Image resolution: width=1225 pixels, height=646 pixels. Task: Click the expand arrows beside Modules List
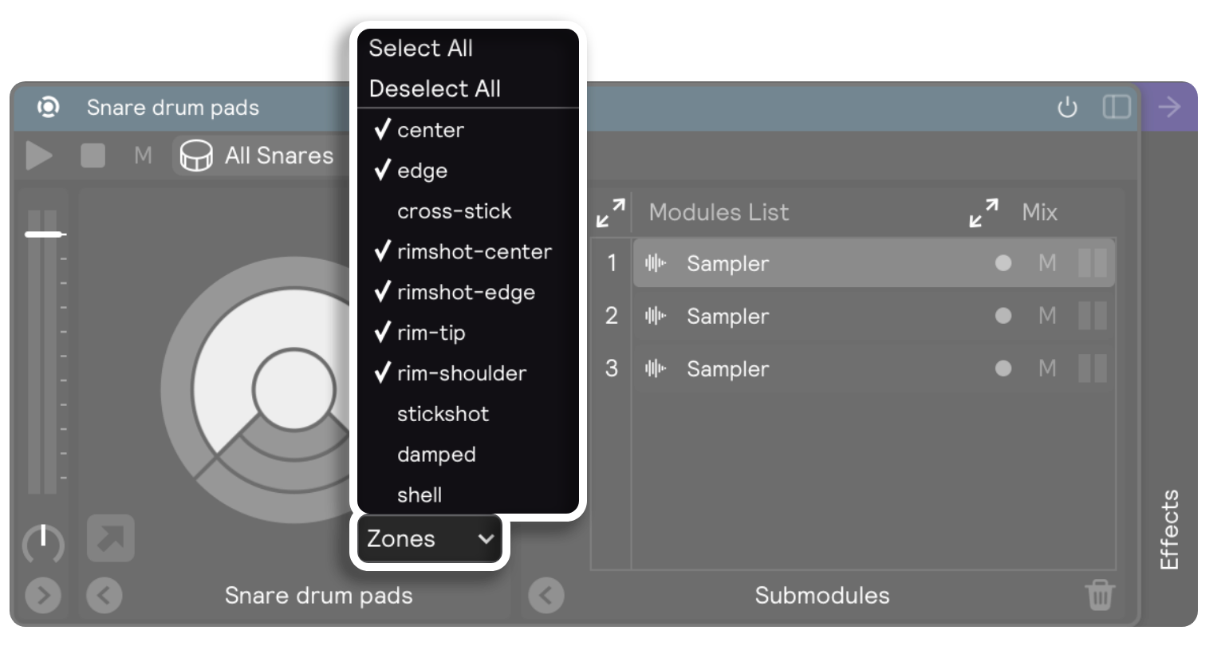tap(611, 213)
